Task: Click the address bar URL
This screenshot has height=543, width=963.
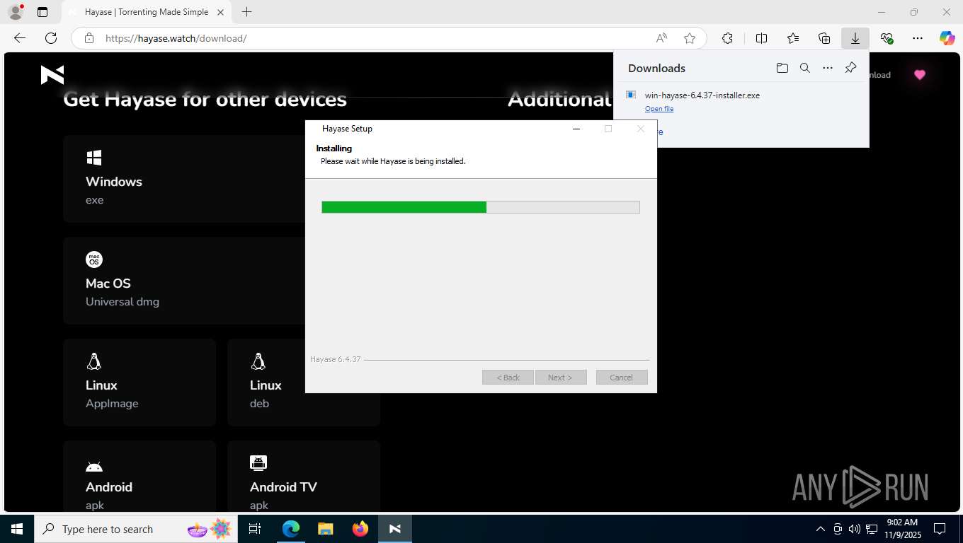Action: 176,38
